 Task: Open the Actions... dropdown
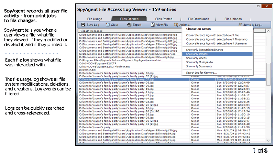[x=185, y=25]
